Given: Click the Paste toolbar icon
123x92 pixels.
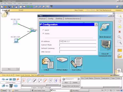Looking at the screenshot, I should (24, 7).
